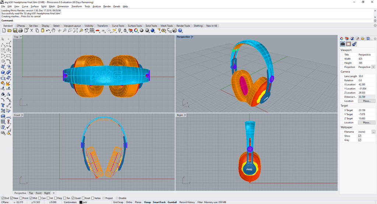The width and height of the screenshot is (377, 204).
Task: Uncheck the wallpaper Show checkbox
Action: click(360, 136)
